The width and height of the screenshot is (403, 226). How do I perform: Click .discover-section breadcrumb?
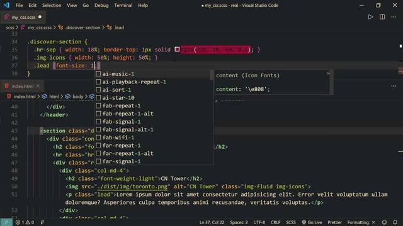click(x=82, y=28)
